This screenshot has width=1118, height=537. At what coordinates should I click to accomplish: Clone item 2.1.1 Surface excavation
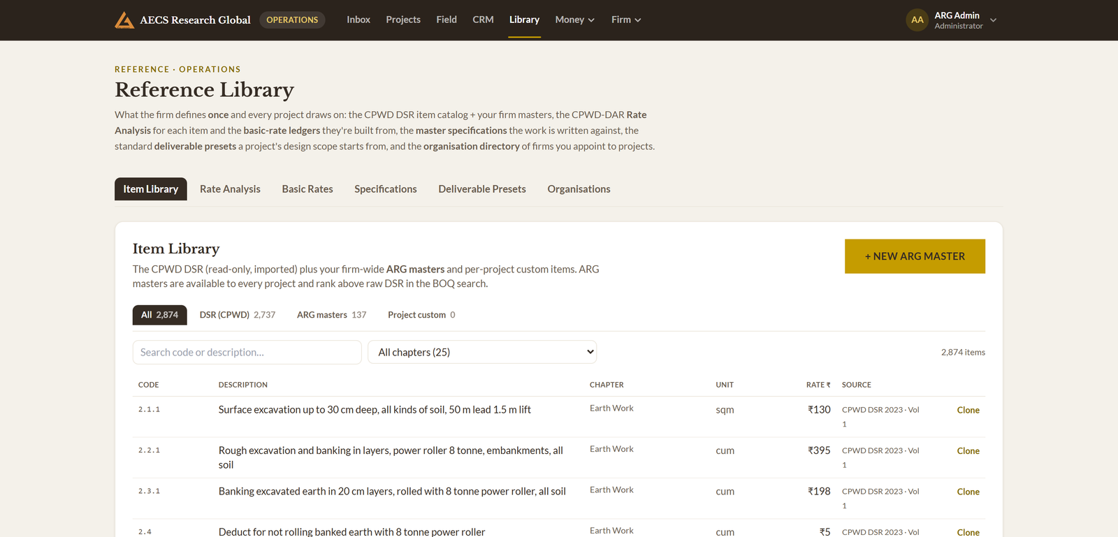click(x=968, y=410)
